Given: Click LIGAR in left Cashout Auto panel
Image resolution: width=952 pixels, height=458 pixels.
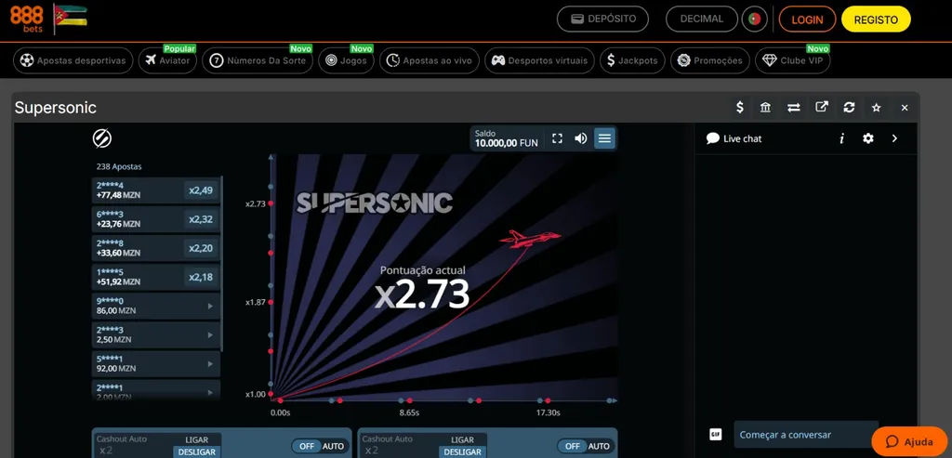Looking at the screenshot, I should tap(197, 439).
